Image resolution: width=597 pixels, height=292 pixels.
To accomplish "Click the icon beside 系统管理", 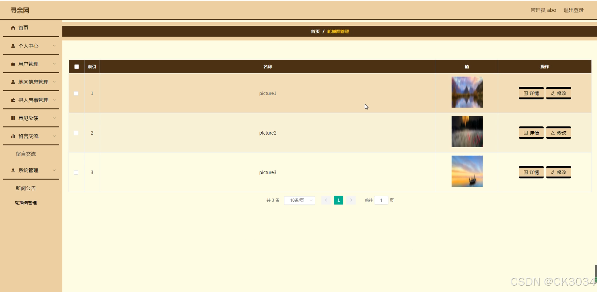I will 13,170.
